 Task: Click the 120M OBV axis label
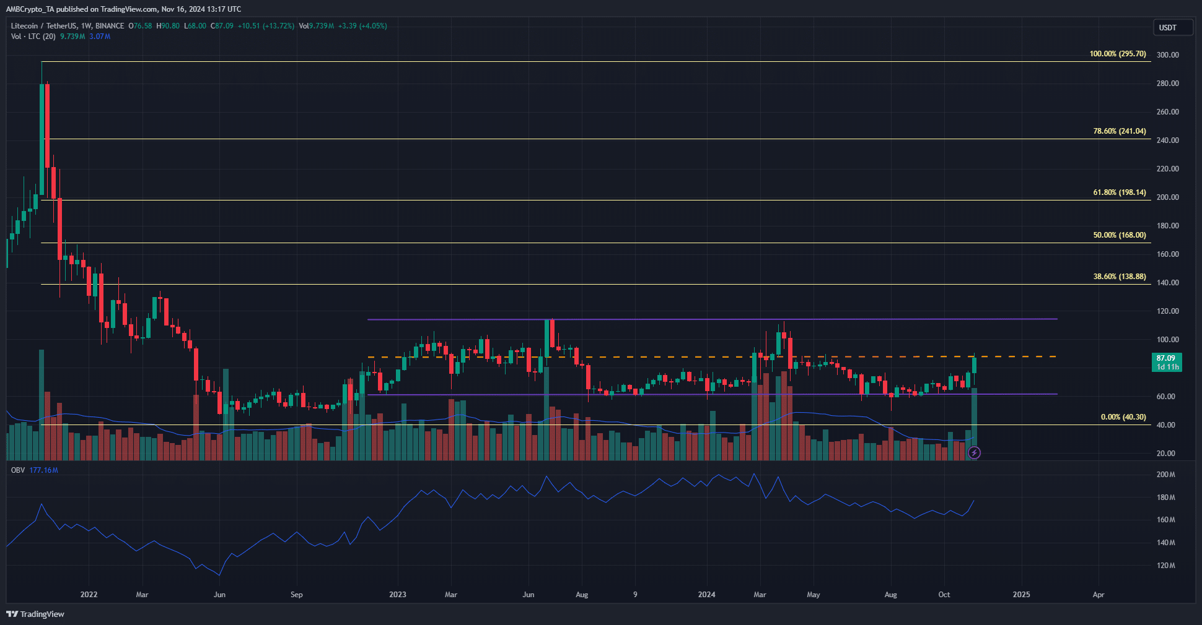click(x=1165, y=566)
